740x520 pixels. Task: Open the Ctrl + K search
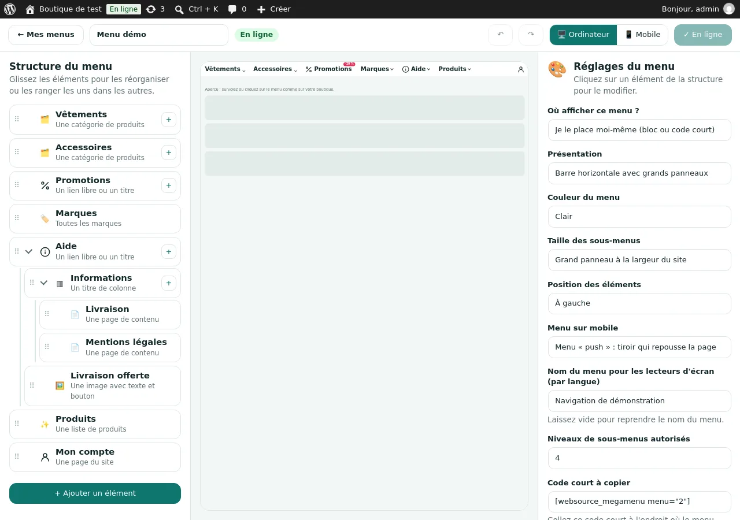(197, 9)
